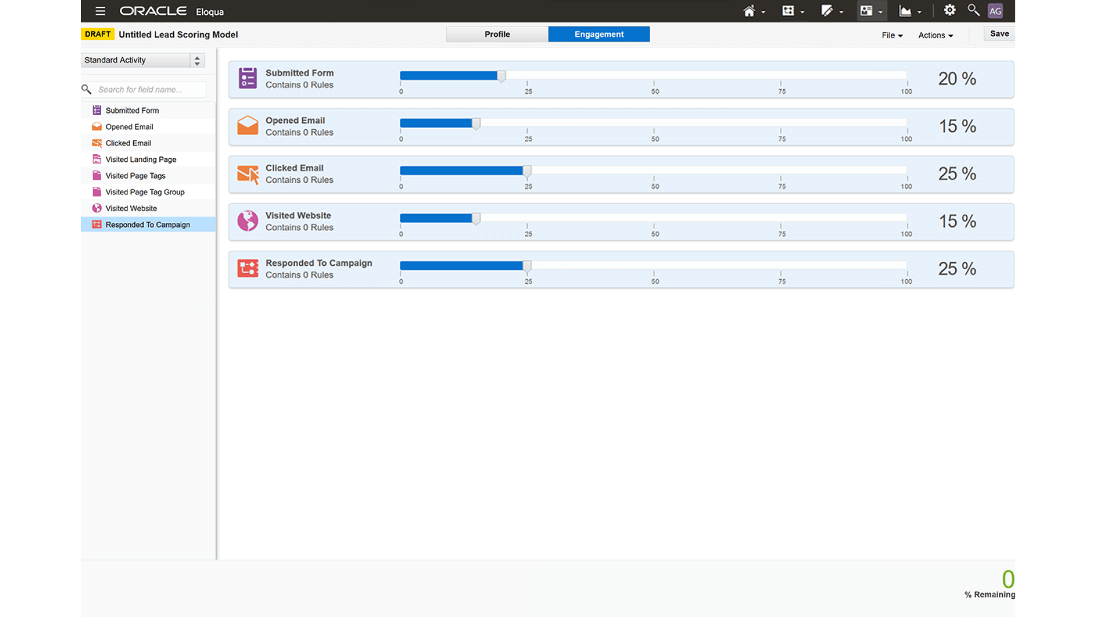Select the Visited Page Tags activity

pyautogui.click(x=135, y=175)
